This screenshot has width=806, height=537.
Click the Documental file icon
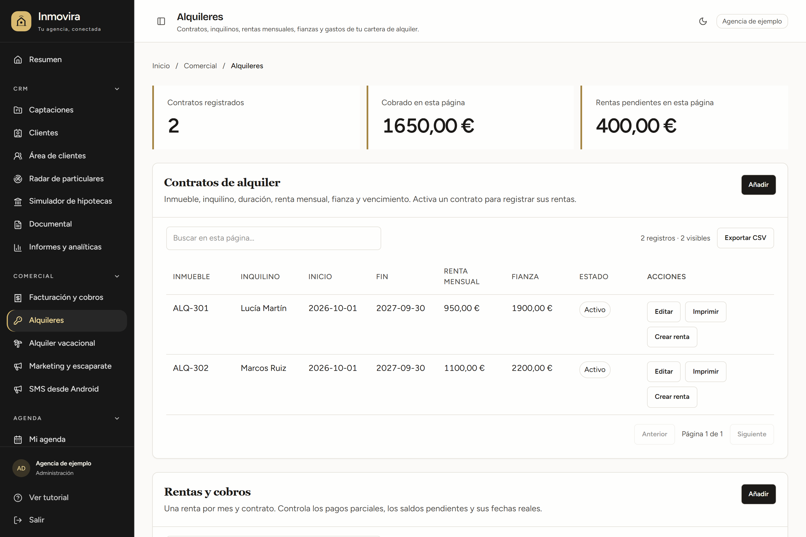[x=18, y=224]
